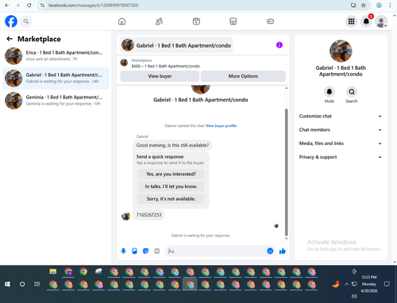397x303 pixels.
Task: Click the View buyer button
Action: [160, 76]
